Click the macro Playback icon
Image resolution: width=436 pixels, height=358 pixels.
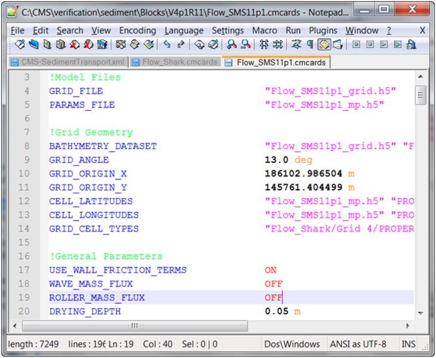tap(384, 44)
